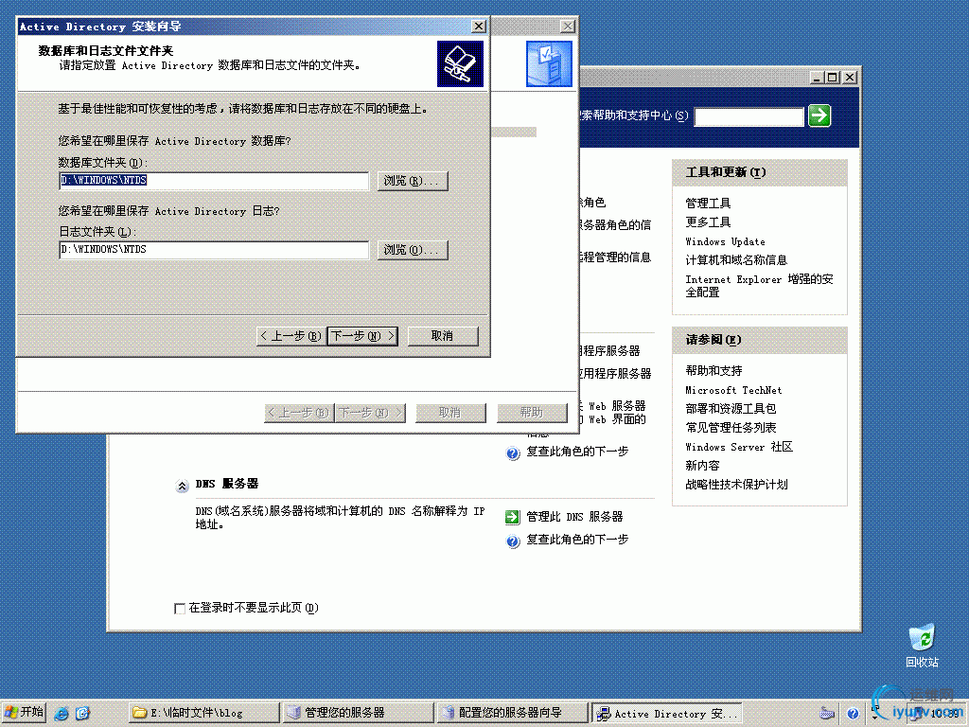
Task: Click the server wizard checklist icon
Action: click(x=549, y=63)
